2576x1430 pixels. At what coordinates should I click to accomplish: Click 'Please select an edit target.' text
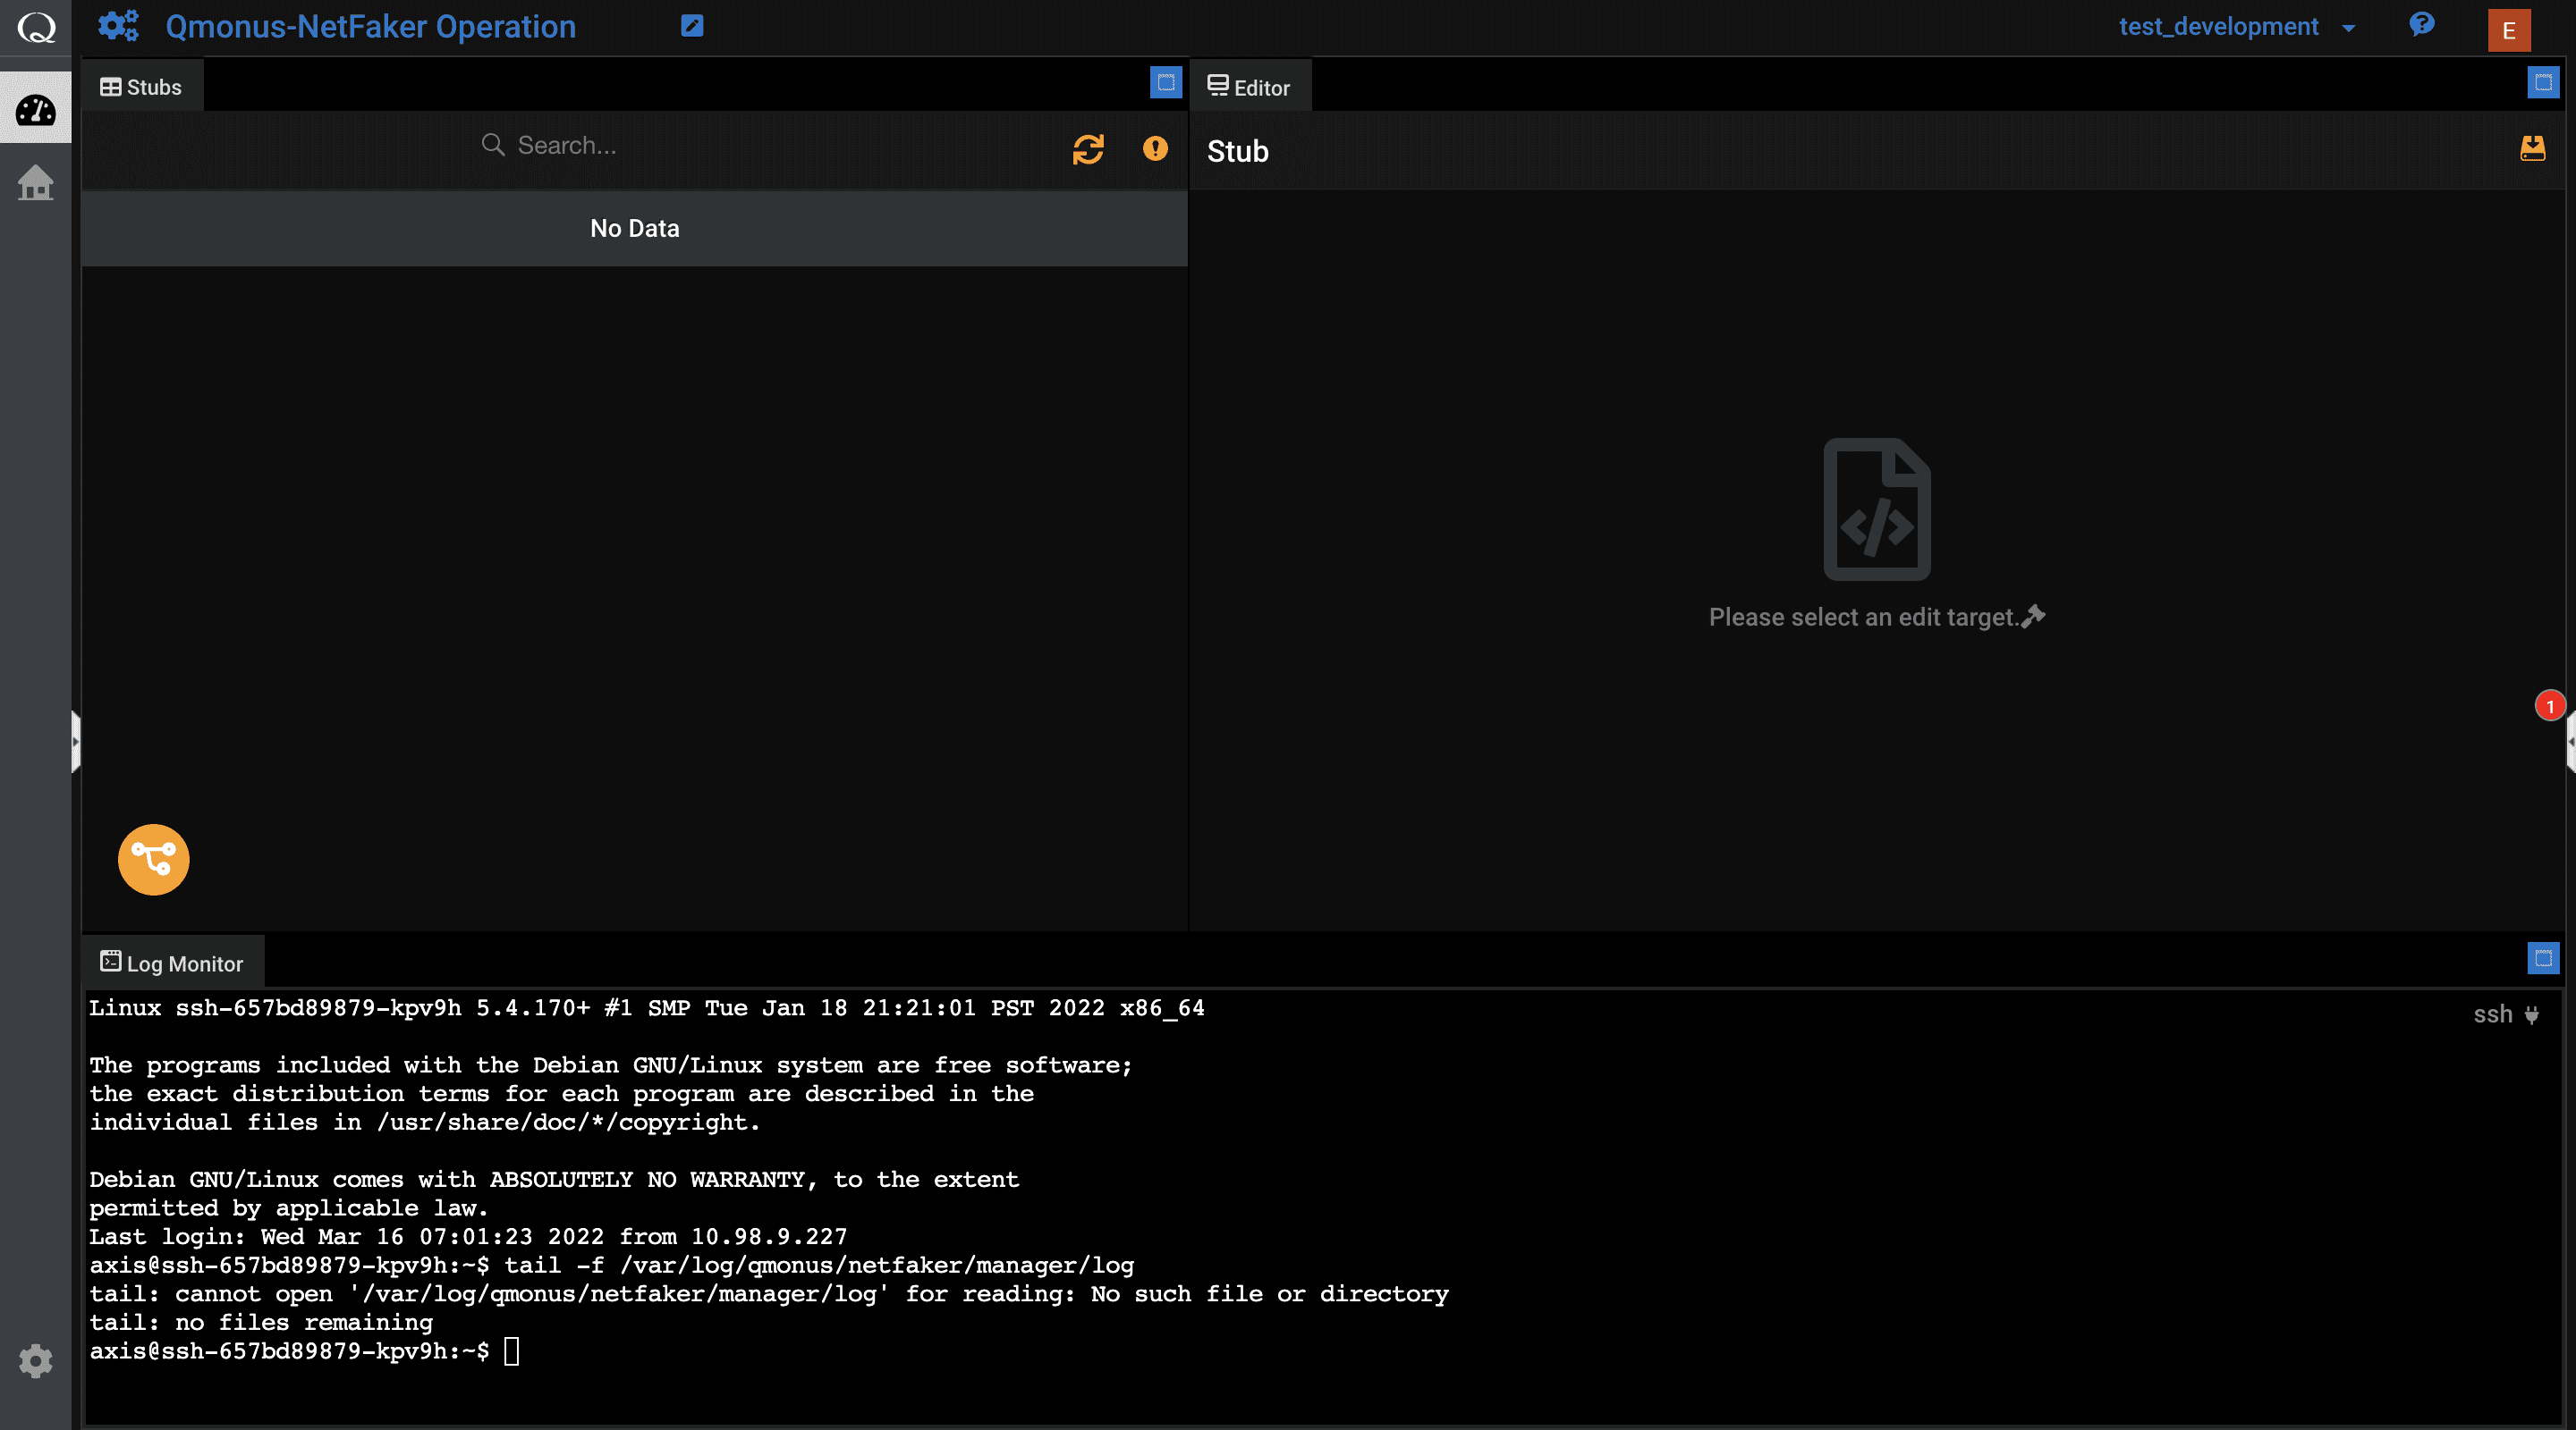1863,617
